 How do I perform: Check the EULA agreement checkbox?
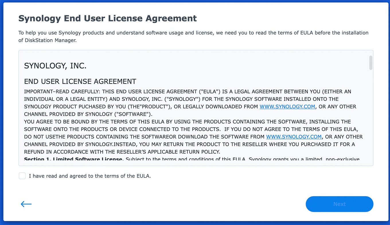tap(22, 176)
